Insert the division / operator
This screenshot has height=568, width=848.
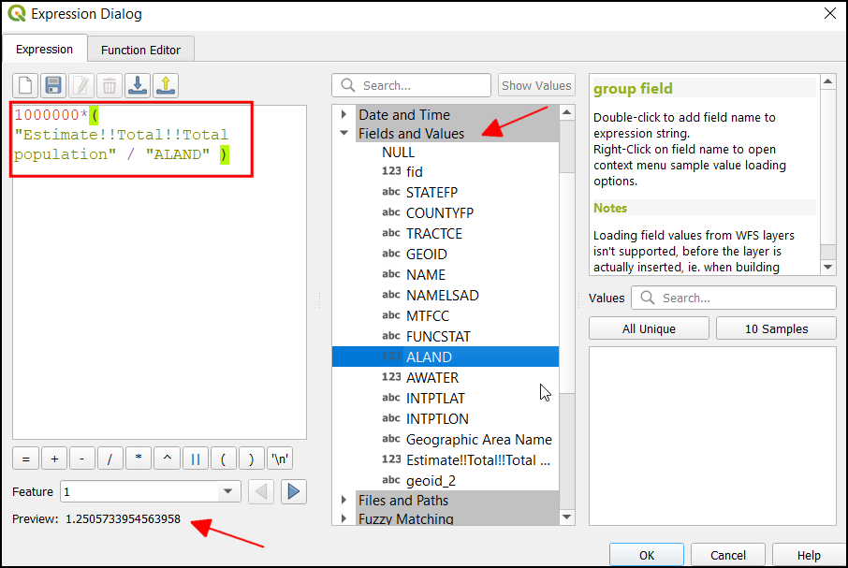tap(110, 459)
